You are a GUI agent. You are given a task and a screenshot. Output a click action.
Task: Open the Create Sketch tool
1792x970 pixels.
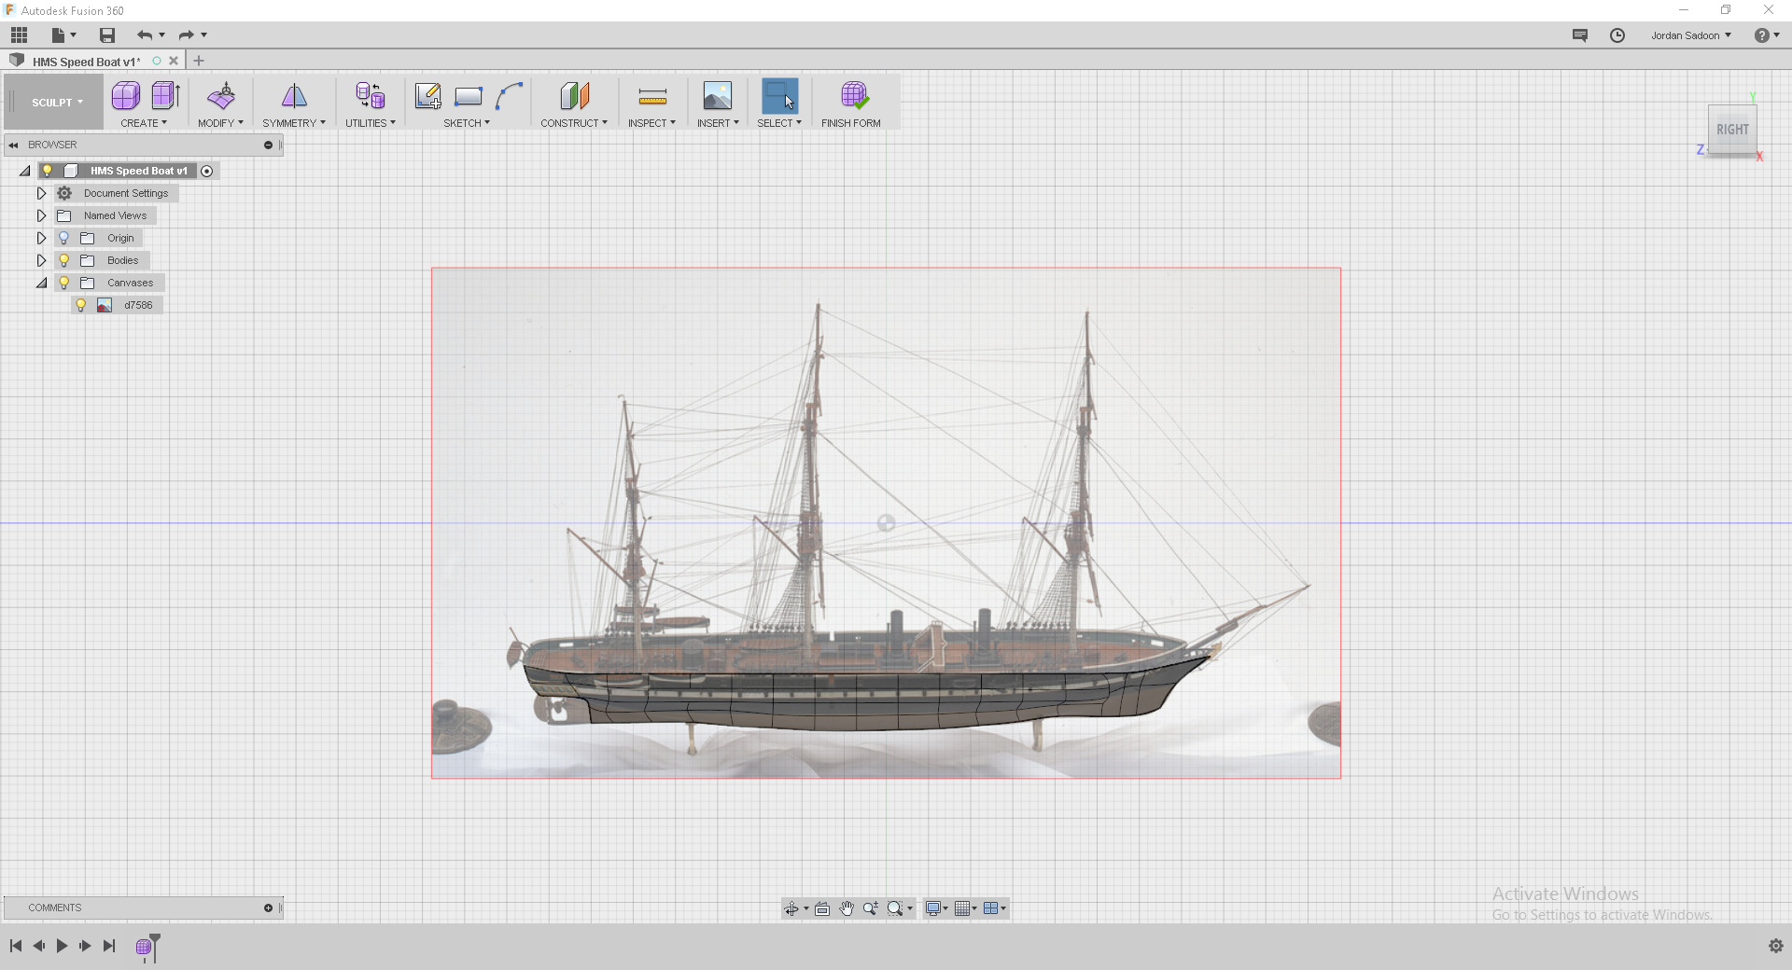[x=428, y=96]
